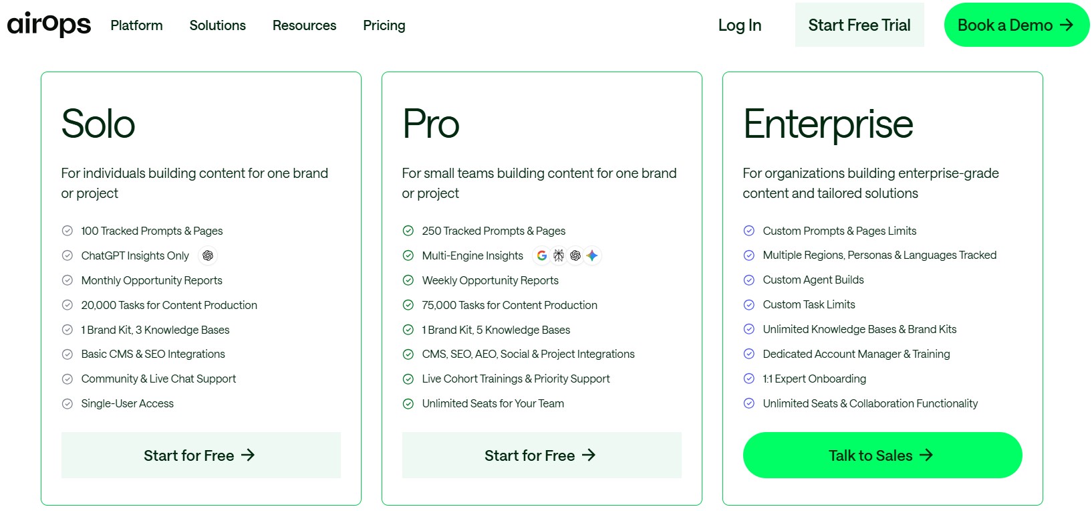Click Log In
The image size is (1092, 511).
(739, 25)
